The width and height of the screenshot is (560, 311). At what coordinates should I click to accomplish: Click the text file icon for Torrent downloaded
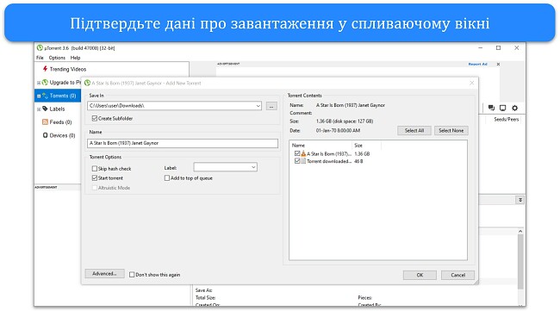pyautogui.click(x=303, y=161)
